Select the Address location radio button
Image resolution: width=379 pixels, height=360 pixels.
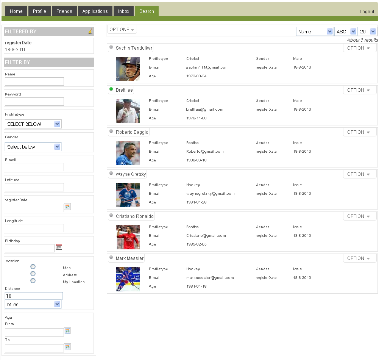pyautogui.click(x=33, y=274)
